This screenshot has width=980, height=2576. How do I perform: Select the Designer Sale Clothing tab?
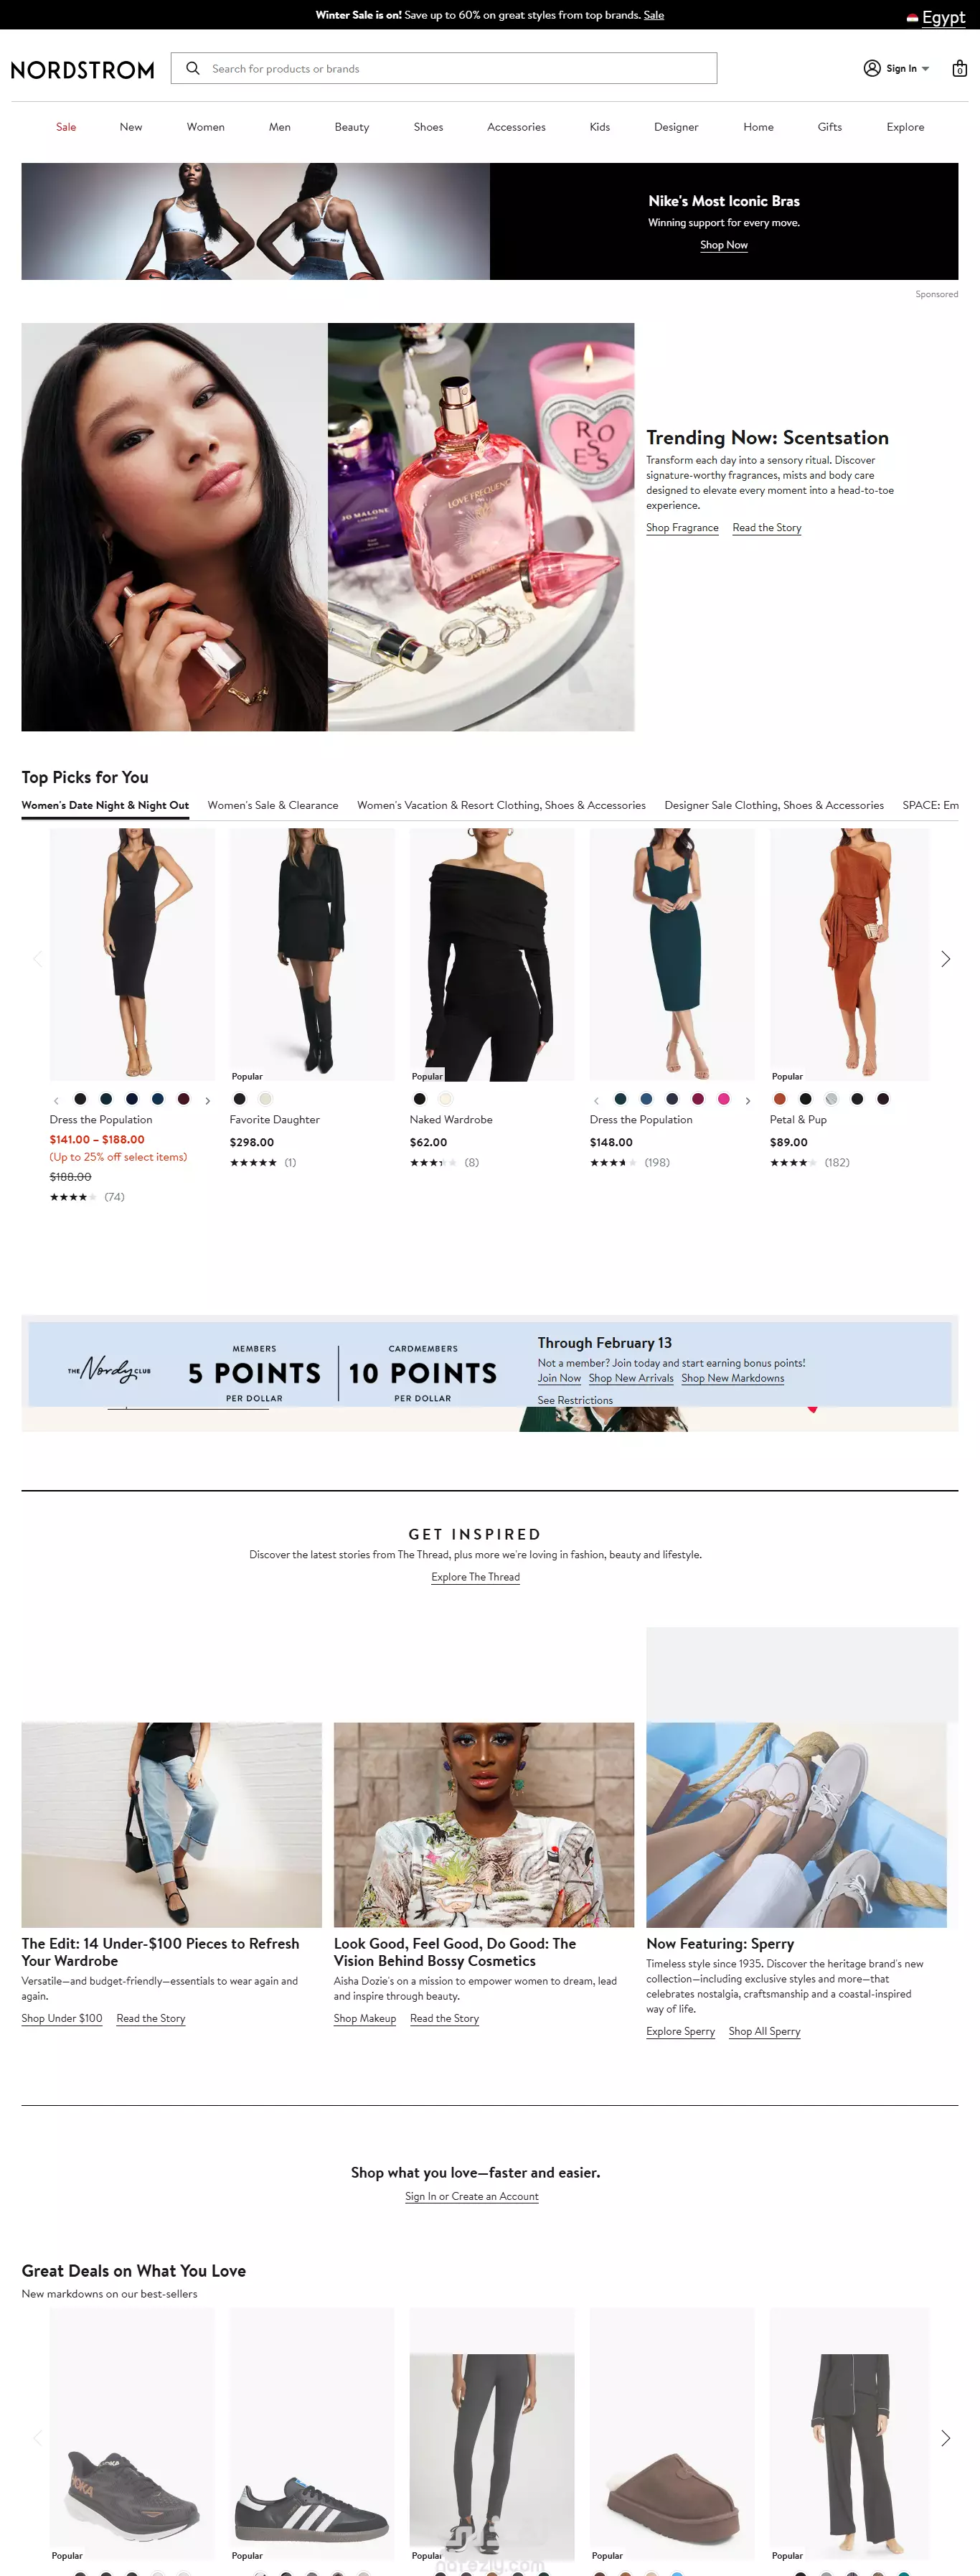click(x=773, y=805)
